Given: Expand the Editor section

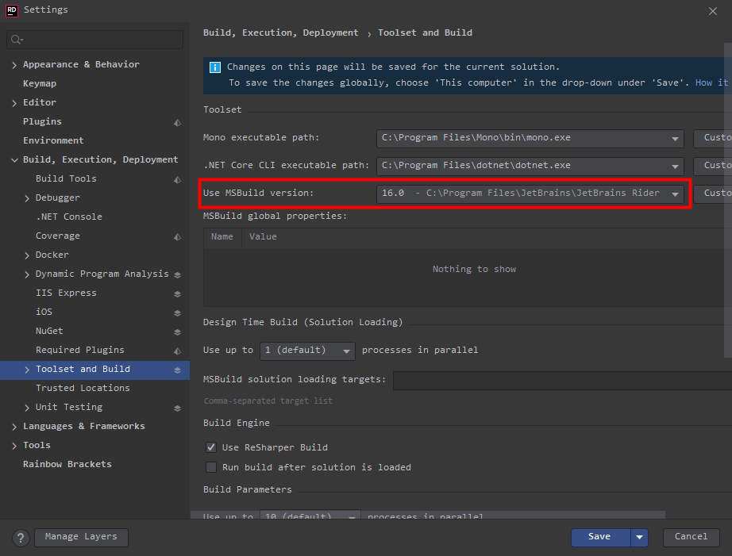Looking at the screenshot, I should click(14, 103).
